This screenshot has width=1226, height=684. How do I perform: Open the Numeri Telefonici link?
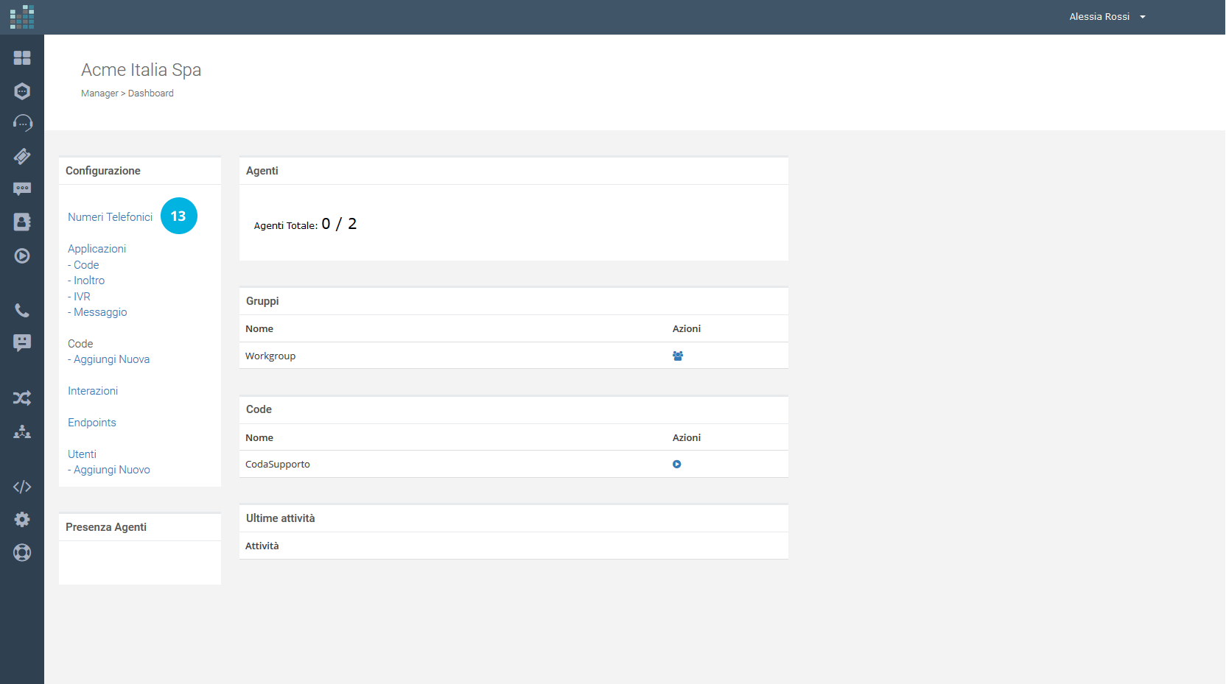110,217
